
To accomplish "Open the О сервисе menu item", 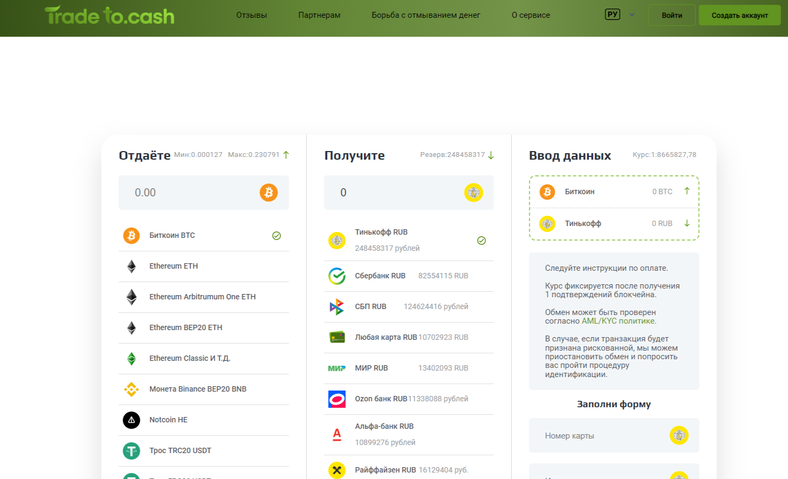I will click(531, 15).
